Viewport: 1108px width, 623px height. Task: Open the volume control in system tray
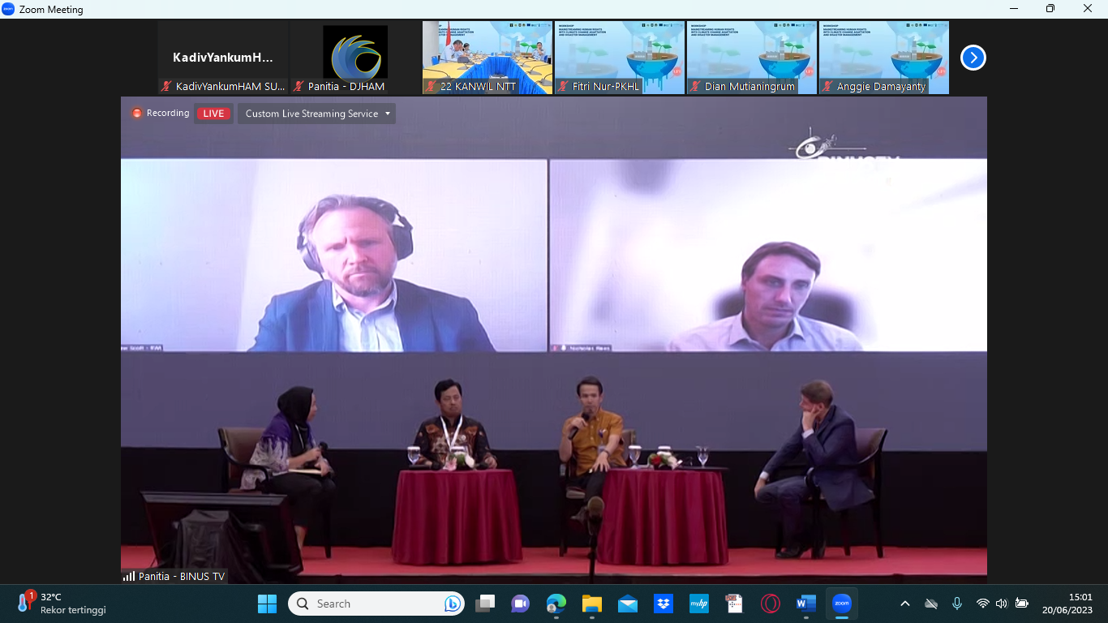pyautogui.click(x=1002, y=604)
